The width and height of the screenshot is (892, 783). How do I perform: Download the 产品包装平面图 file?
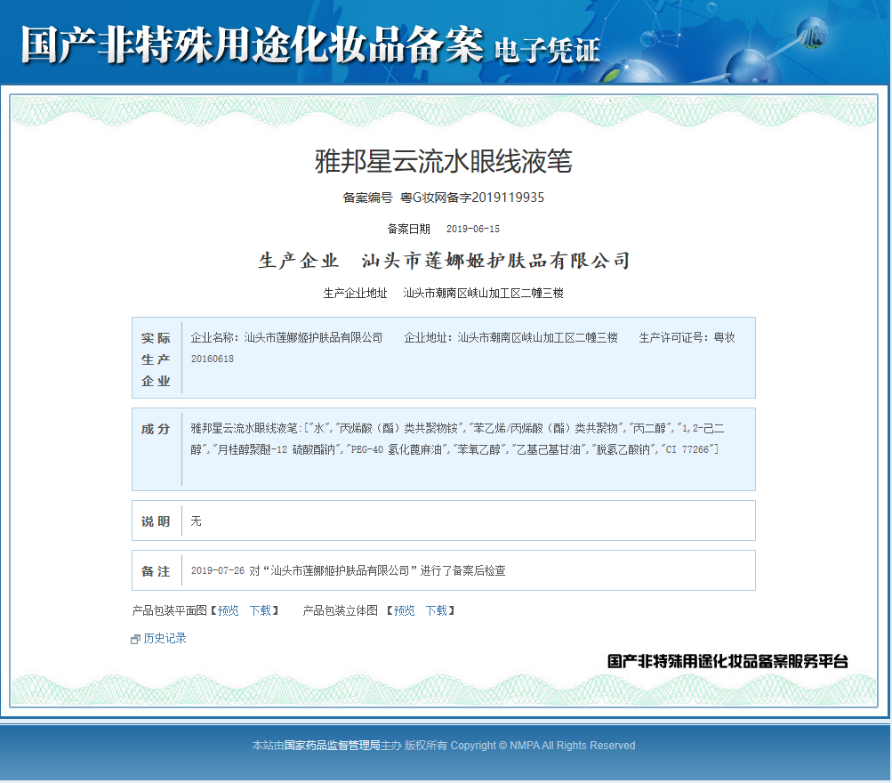(260, 610)
